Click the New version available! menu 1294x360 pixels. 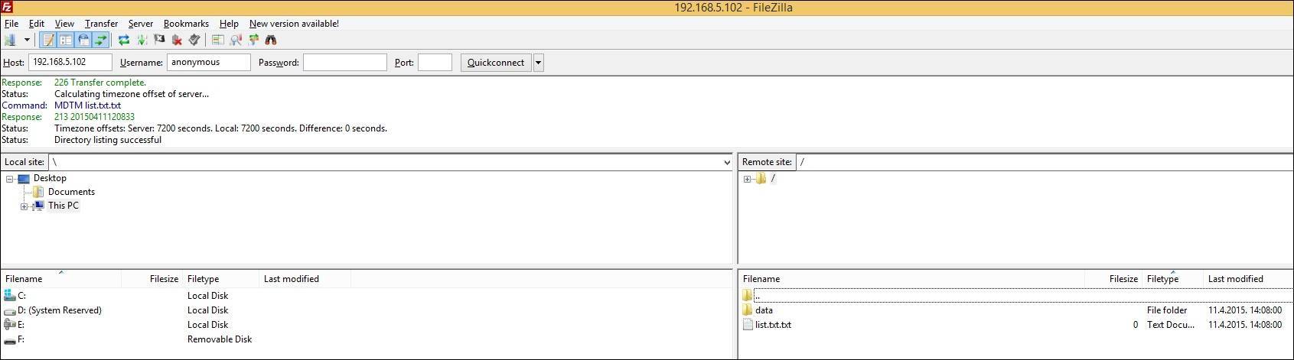pos(294,24)
